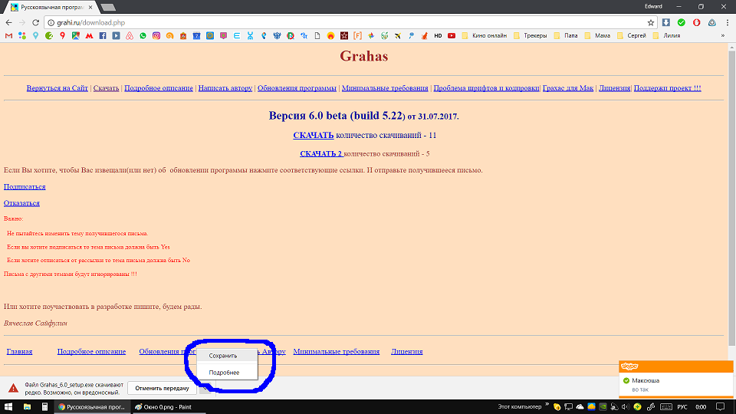Open Вернуться на Сайт link

pos(58,87)
